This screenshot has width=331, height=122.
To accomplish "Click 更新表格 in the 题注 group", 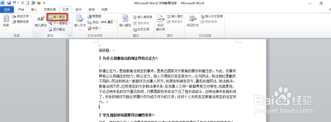I will 141,23.
